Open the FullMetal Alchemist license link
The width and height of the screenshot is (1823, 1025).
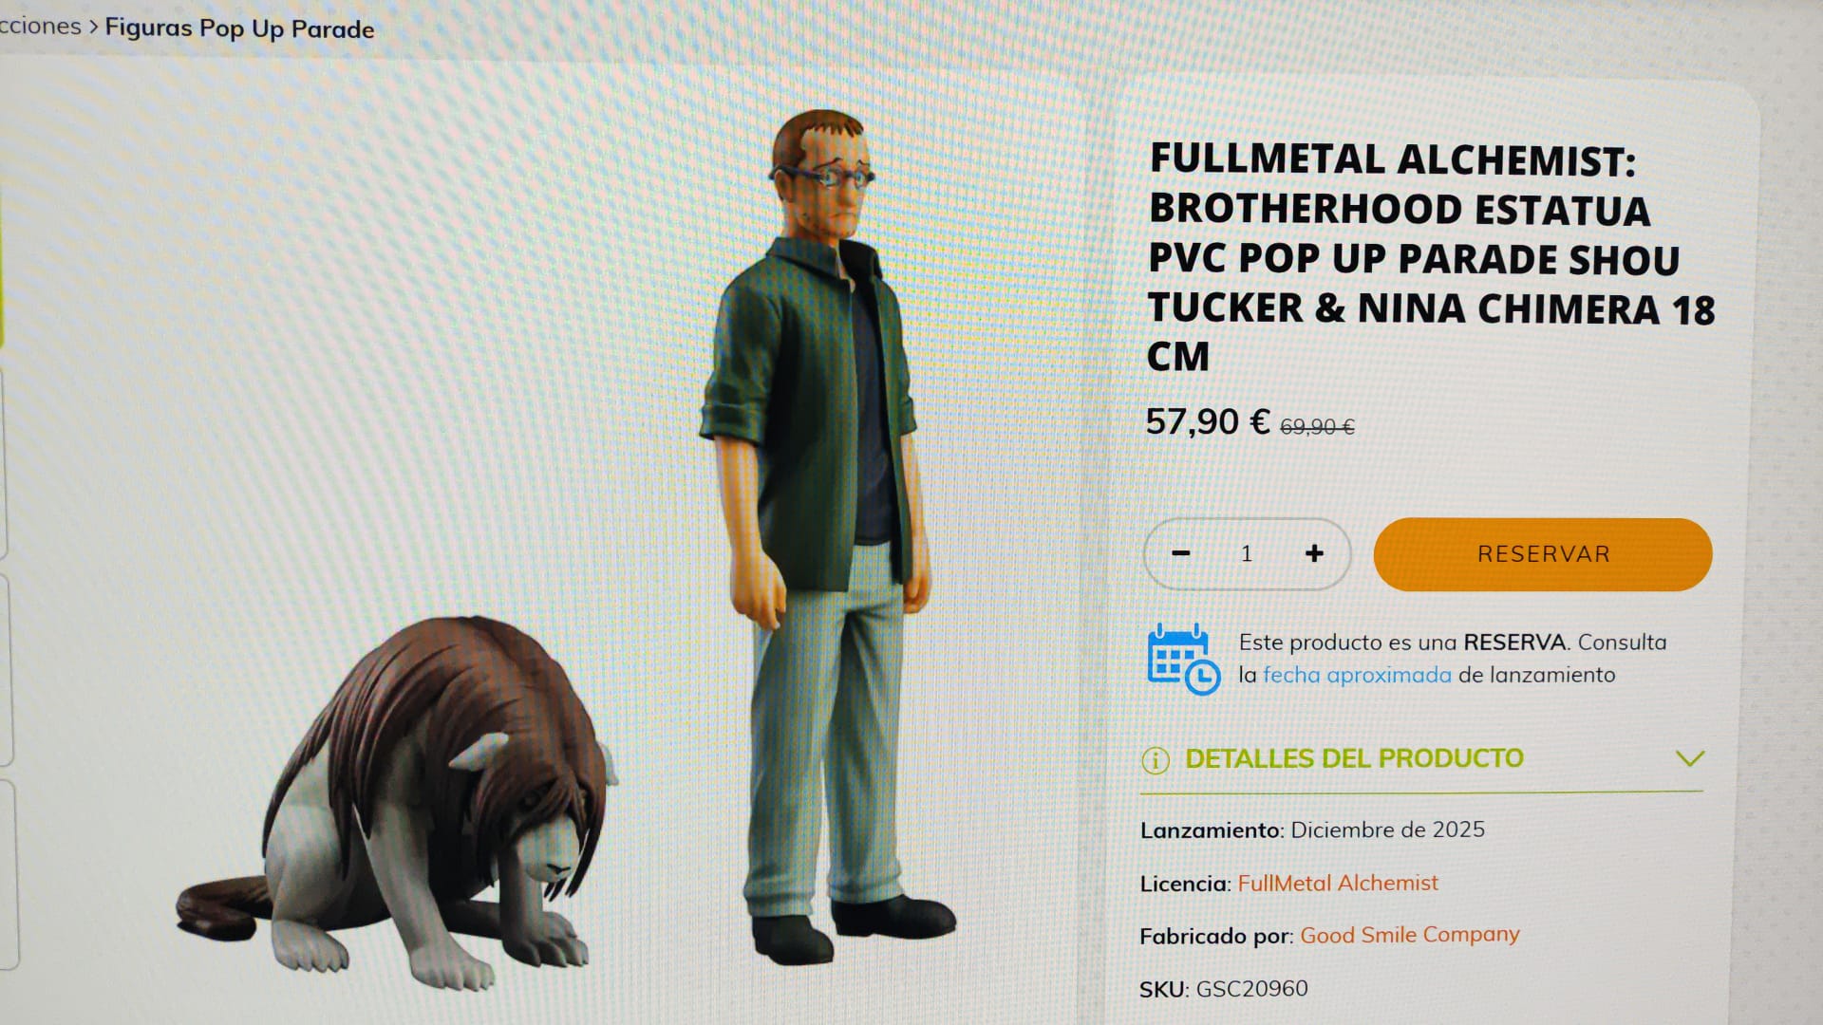click(1338, 883)
